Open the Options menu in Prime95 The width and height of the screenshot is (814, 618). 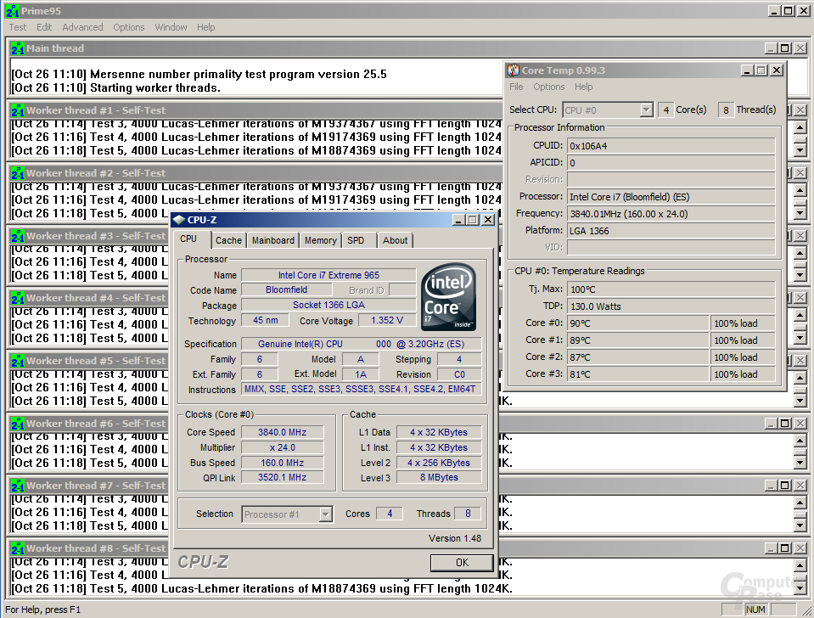(x=129, y=27)
